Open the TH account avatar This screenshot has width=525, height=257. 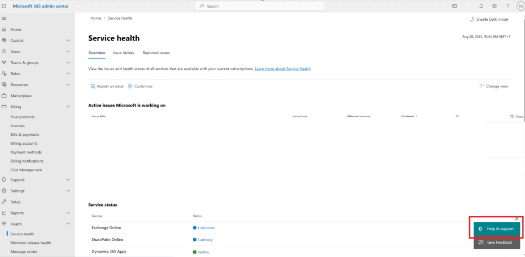point(521,6)
